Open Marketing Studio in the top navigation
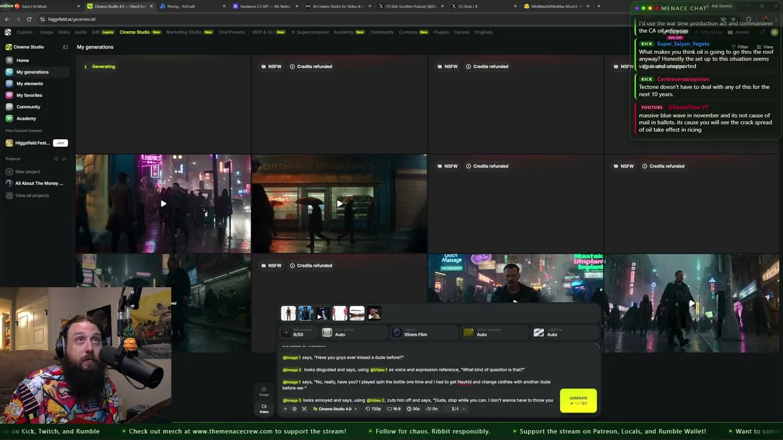 pyautogui.click(x=190, y=32)
